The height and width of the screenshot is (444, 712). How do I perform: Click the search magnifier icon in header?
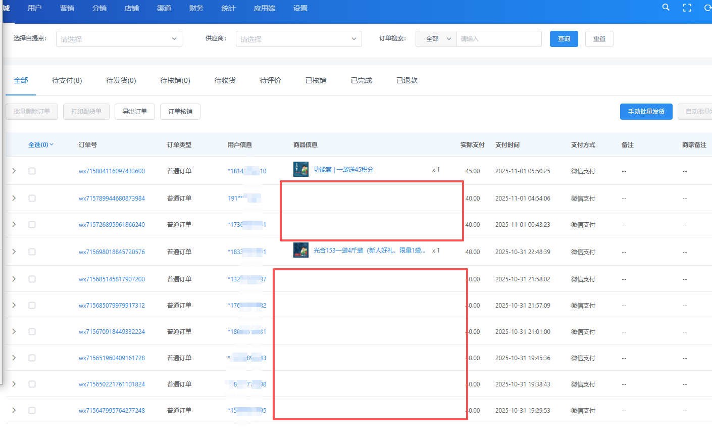[666, 8]
